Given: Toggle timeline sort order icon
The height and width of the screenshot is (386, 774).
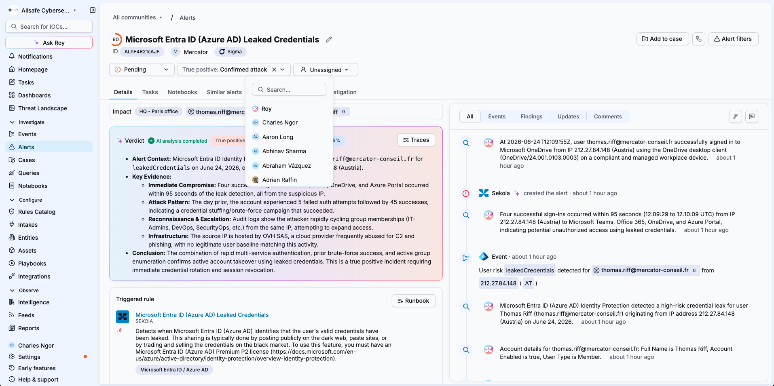Looking at the screenshot, I should tap(736, 116).
